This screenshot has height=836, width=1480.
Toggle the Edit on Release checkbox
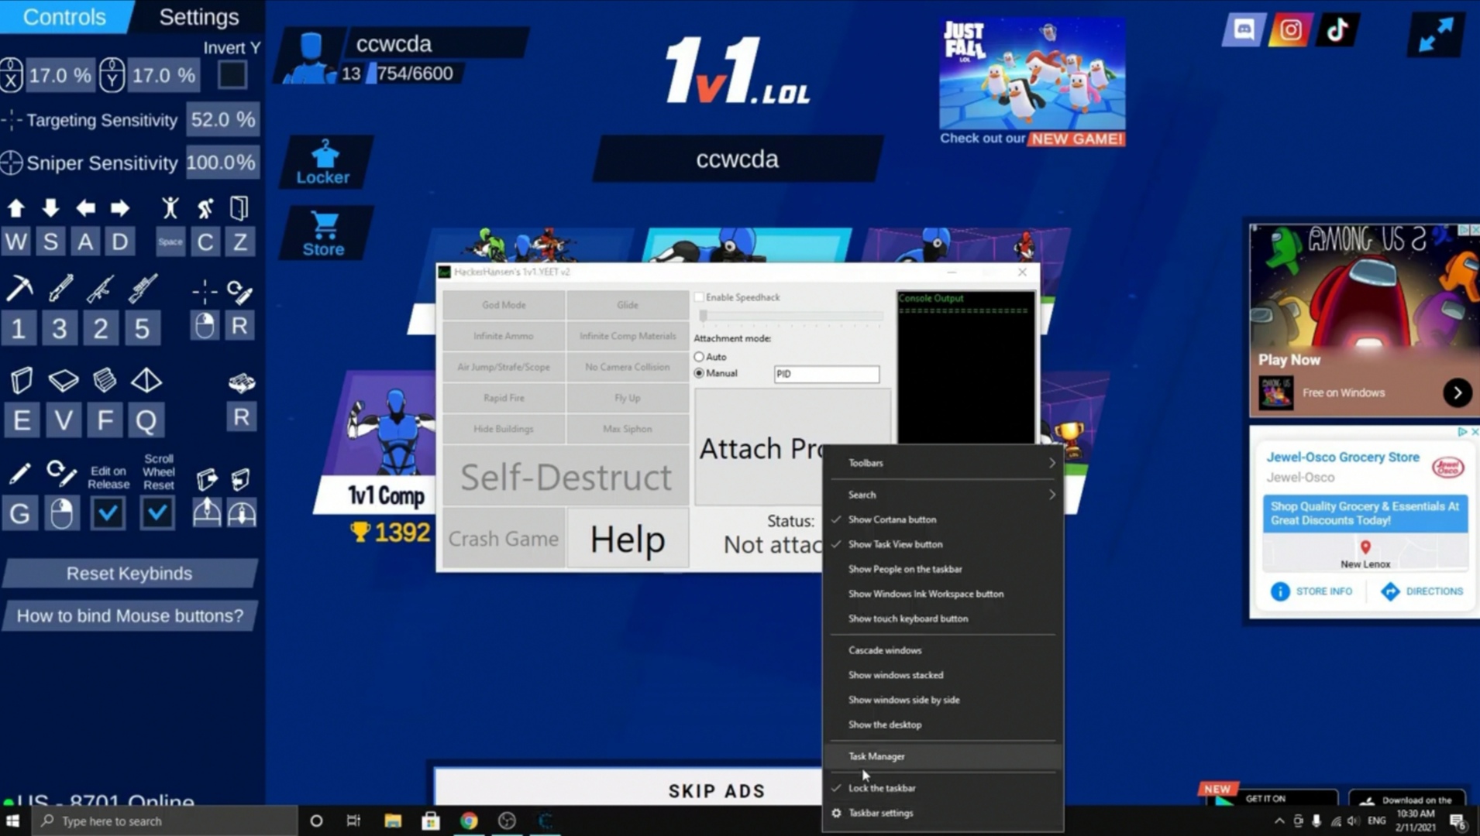[x=108, y=512]
